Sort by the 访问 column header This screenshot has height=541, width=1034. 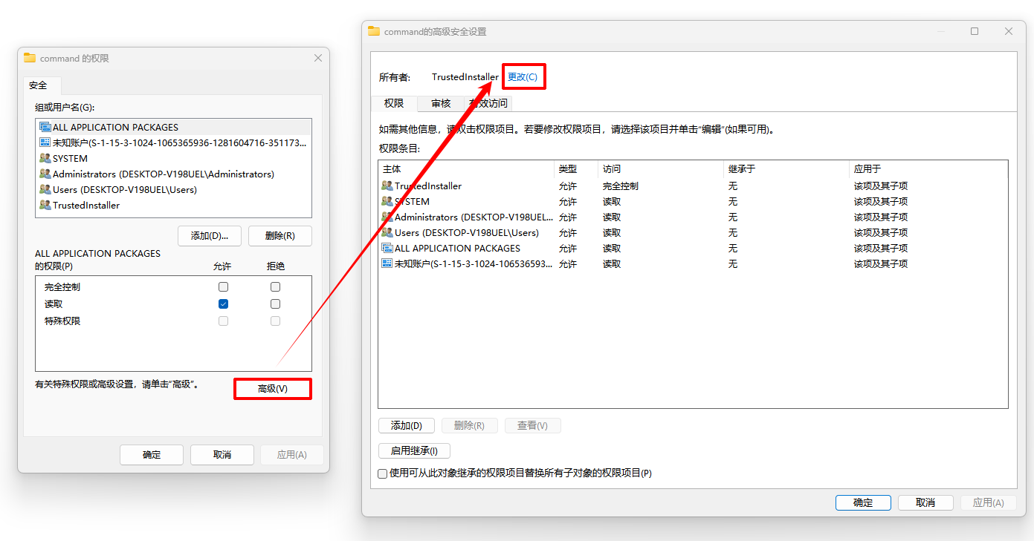pyautogui.click(x=661, y=169)
